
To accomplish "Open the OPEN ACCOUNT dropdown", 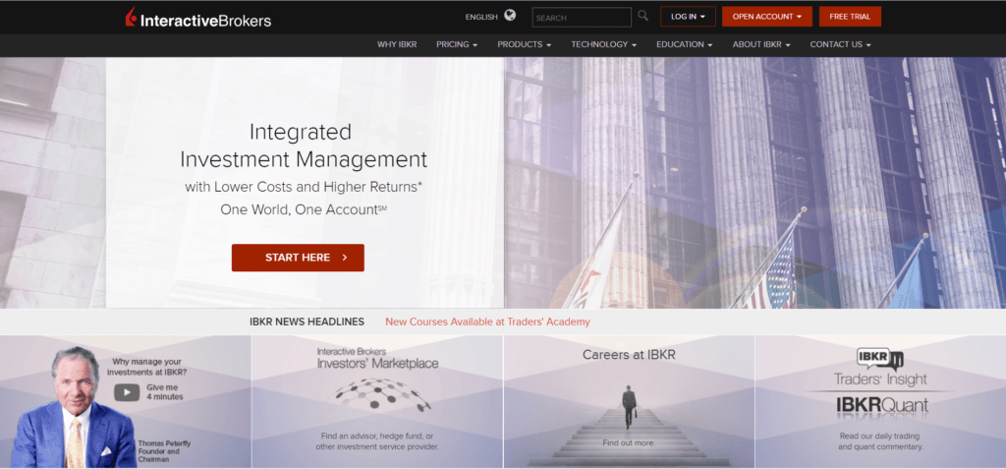I will click(766, 17).
